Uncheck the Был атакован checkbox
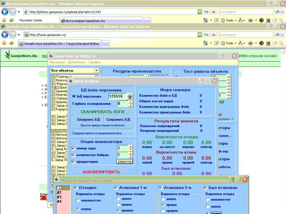The width and height of the screenshot is (286, 214). (x=205, y=188)
